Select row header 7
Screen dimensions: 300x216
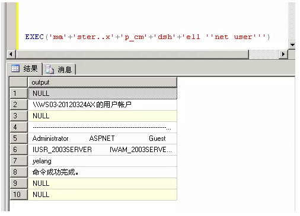(x=18, y=161)
